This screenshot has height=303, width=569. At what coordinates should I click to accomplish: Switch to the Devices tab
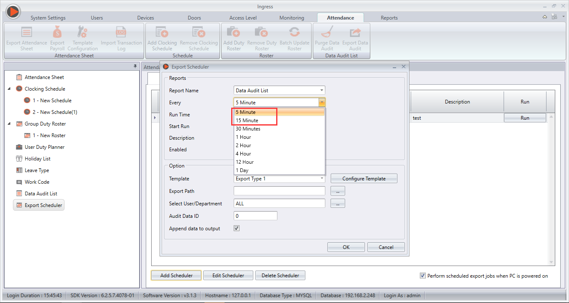(146, 18)
